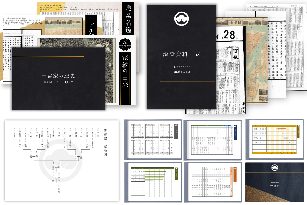Image resolution: width=307 pixels, height=205 pixels.
Task: Click the FAMILY STORY subtitle
Action: (59, 82)
